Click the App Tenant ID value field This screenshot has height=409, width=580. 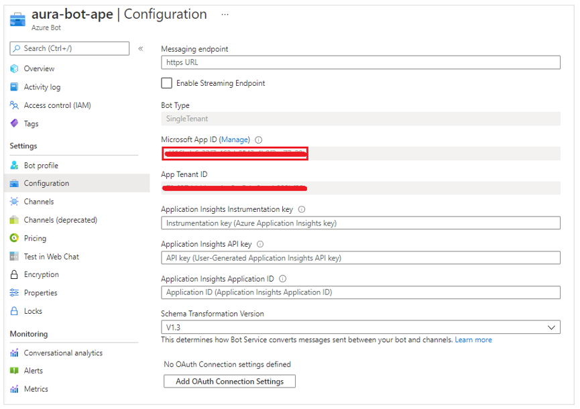tap(361, 188)
